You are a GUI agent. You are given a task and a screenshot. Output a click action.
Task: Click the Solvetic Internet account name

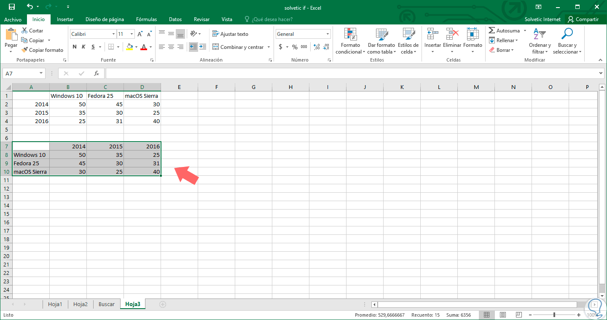click(x=543, y=19)
